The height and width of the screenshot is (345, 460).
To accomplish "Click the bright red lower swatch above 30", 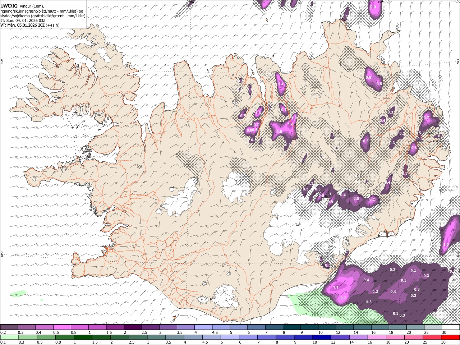I will click(x=450, y=337).
